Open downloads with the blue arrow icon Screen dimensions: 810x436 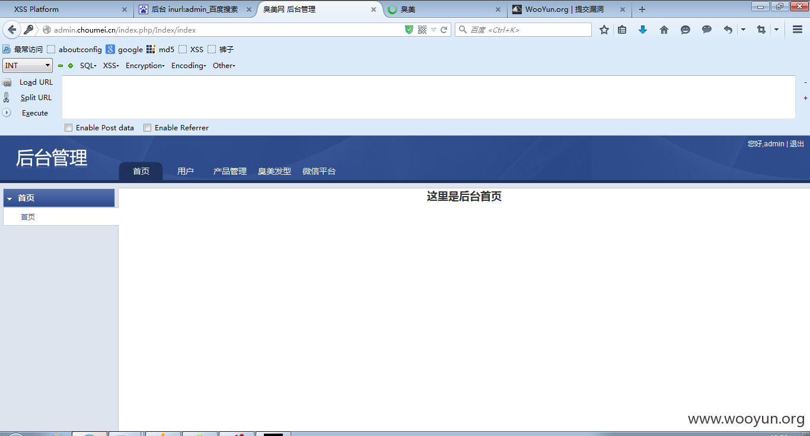tap(643, 30)
